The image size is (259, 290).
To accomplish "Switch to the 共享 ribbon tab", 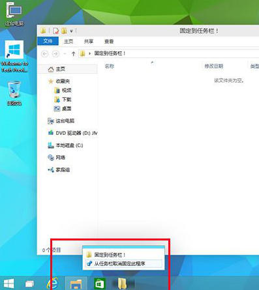I will click(89, 41).
